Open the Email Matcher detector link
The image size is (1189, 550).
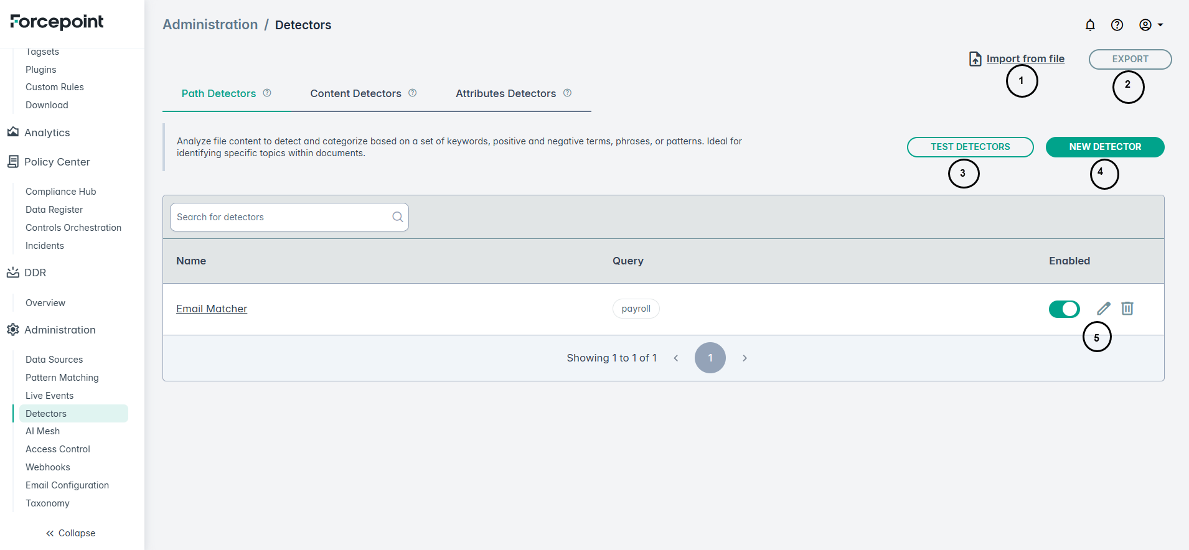coord(212,309)
